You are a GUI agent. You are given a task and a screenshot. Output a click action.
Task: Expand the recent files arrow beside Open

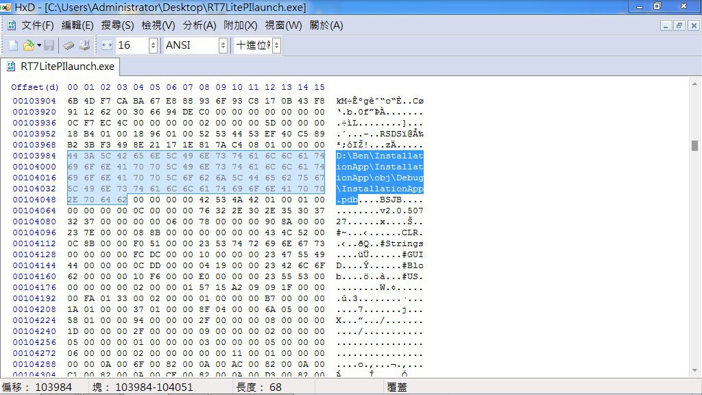click(39, 45)
